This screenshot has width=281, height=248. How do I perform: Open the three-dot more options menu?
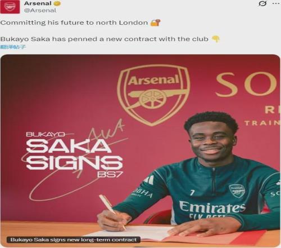point(277,3)
